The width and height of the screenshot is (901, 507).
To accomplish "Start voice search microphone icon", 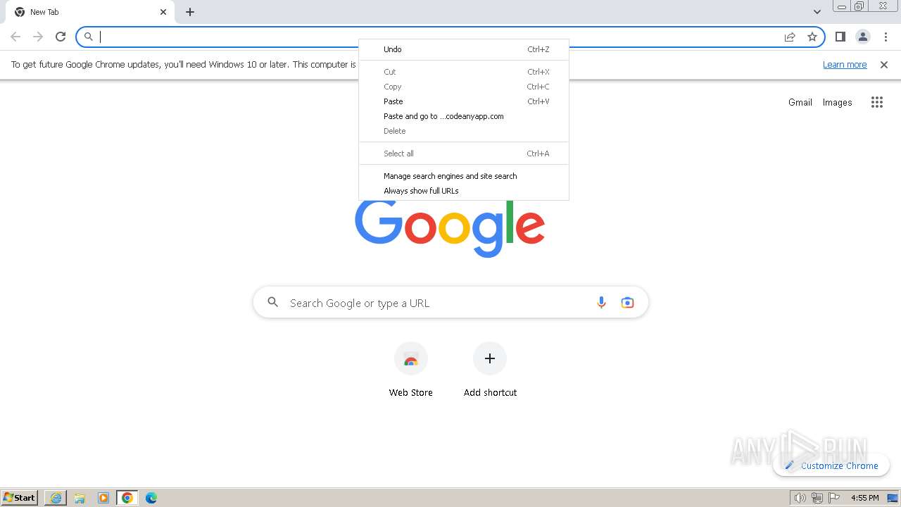I will (601, 303).
